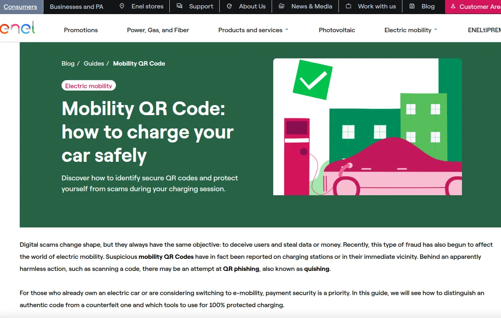
Task: Click the Work with us briefcase icon
Action: [348, 6]
